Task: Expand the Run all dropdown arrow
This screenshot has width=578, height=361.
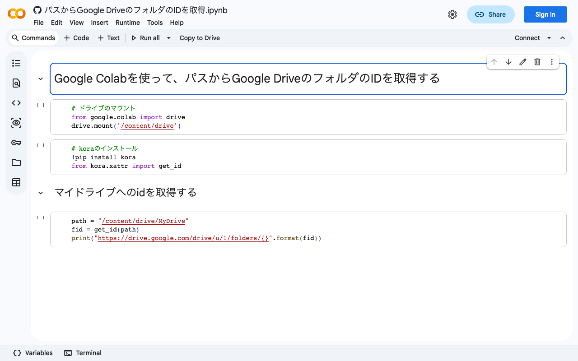Action: [x=169, y=38]
